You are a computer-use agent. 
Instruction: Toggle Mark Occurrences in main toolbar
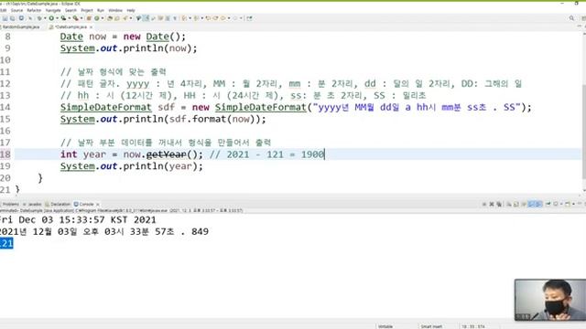(146, 18)
